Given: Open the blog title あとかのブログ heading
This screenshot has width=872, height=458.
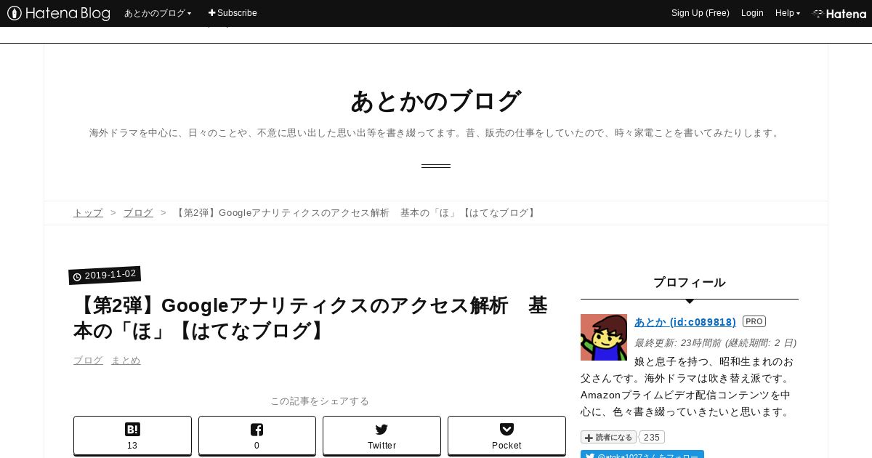Looking at the screenshot, I should pyautogui.click(x=436, y=101).
